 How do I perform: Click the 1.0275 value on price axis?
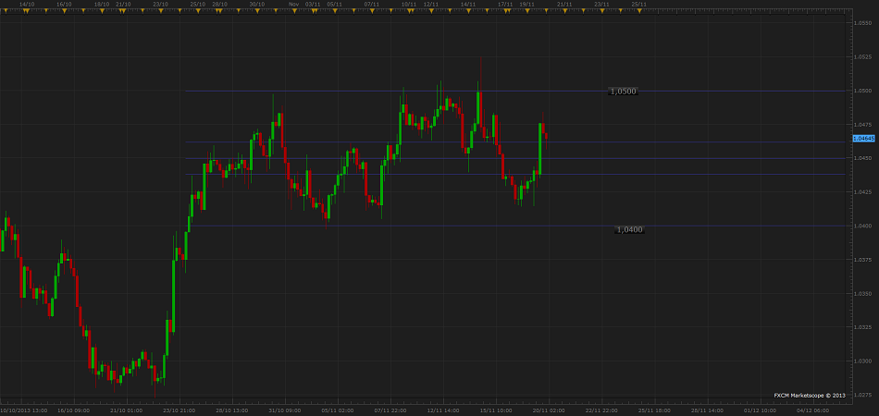(x=862, y=395)
